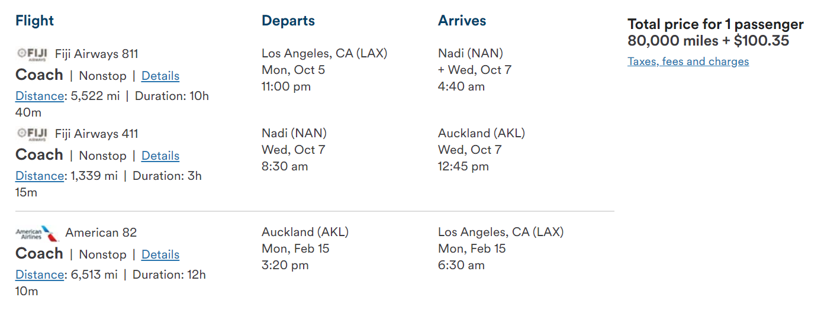This screenshot has width=837, height=313.
Task: Click the Flight column heading
Action: click(x=34, y=21)
